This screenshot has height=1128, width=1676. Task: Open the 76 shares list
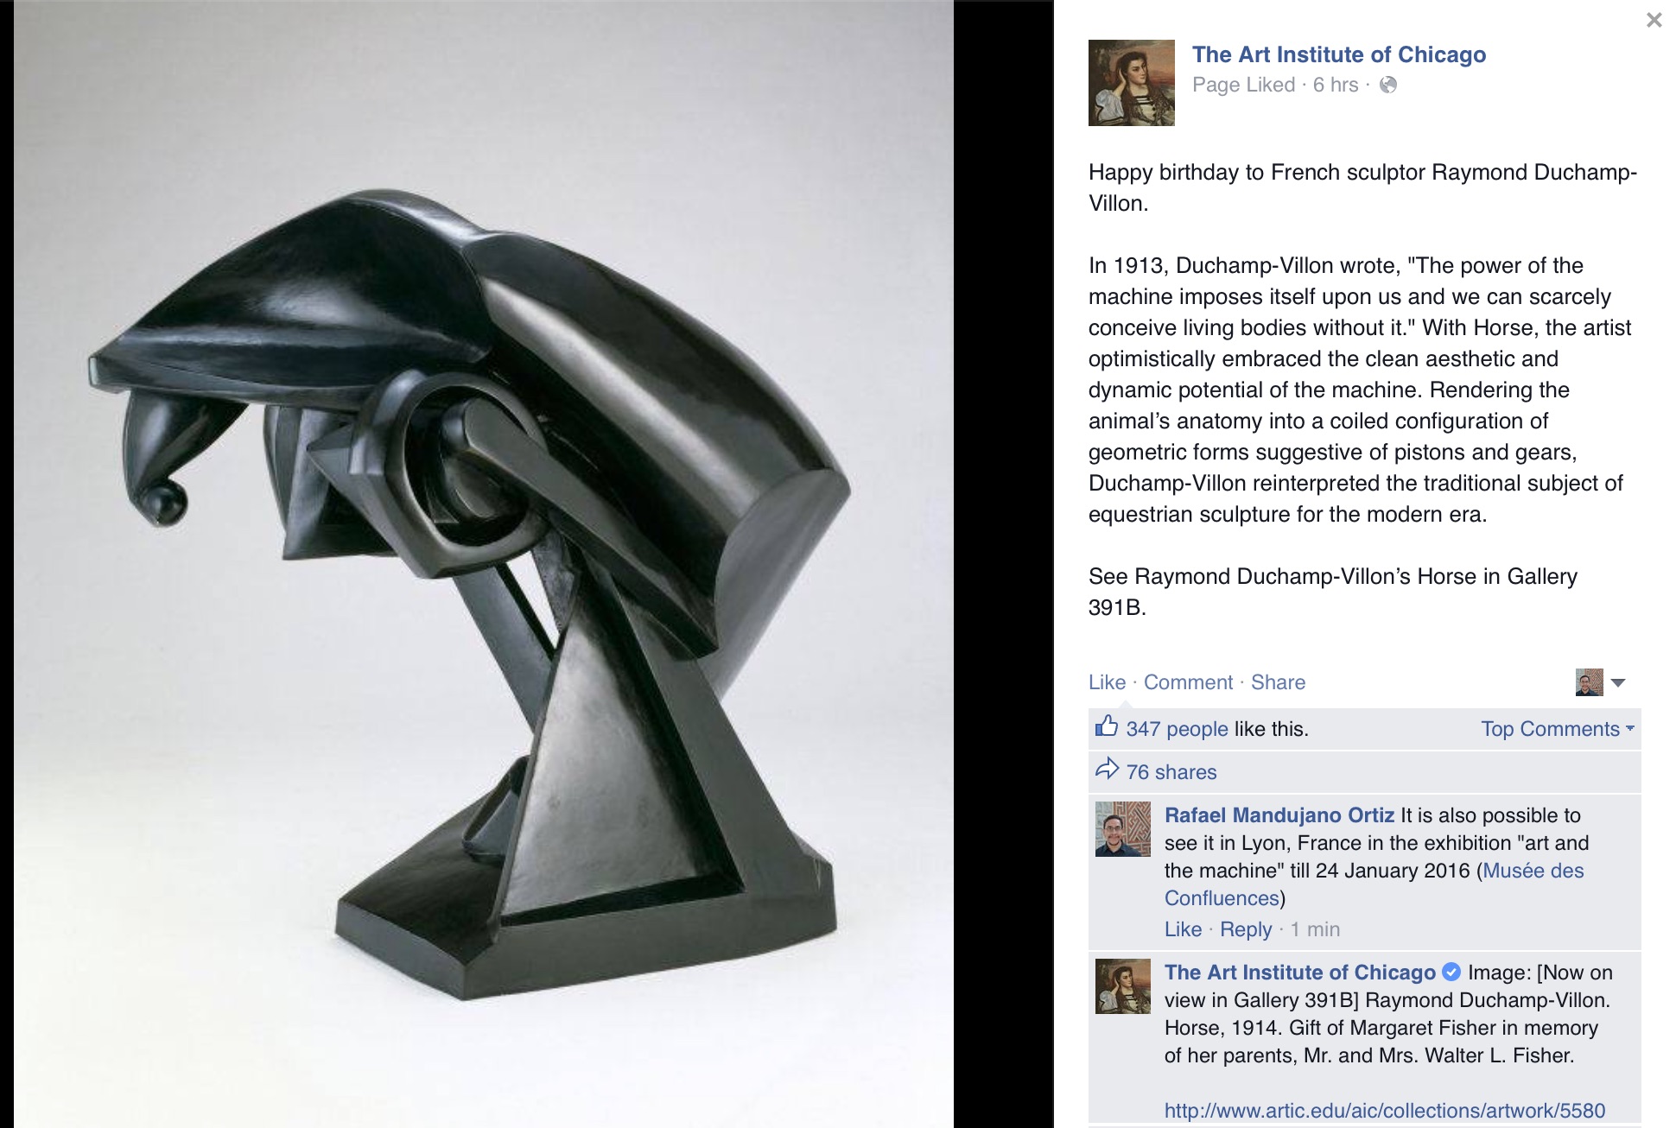click(x=1171, y=772)
